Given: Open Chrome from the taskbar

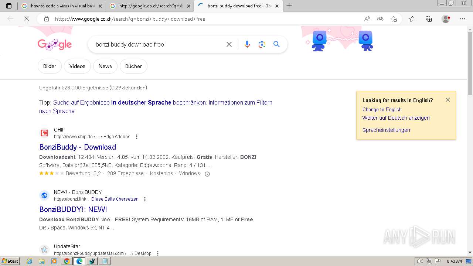Looking at the screenshot, I should click(67, 261).
